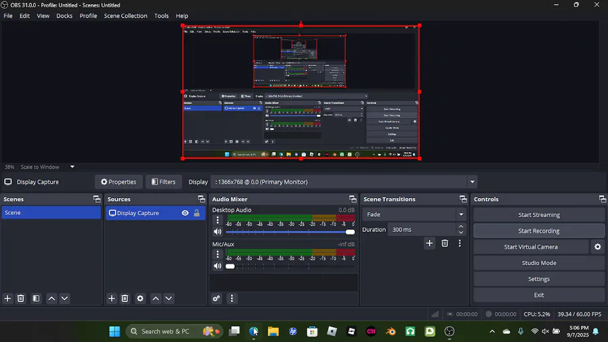
Task: Toggle system volume mute in tray
Action: point(545,331)
